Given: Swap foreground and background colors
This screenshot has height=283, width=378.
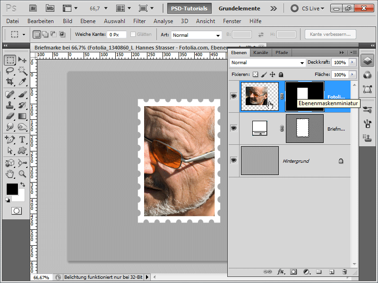Looking at the screenshot, I should tap(23, 184).
